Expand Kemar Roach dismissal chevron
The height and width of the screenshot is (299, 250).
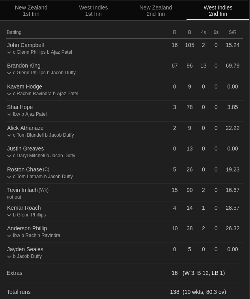[x=9, y=215]
